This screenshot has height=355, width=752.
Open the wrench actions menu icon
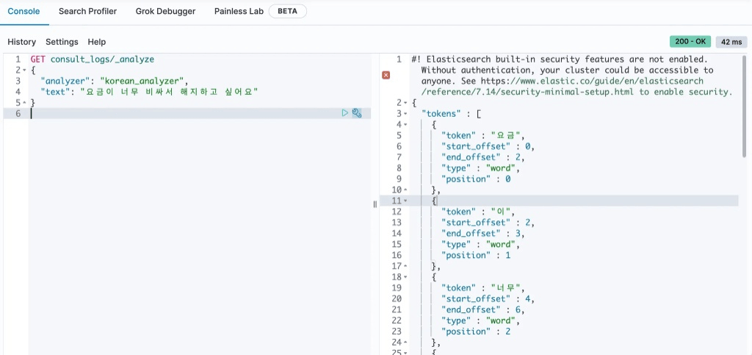coord(357,113)
